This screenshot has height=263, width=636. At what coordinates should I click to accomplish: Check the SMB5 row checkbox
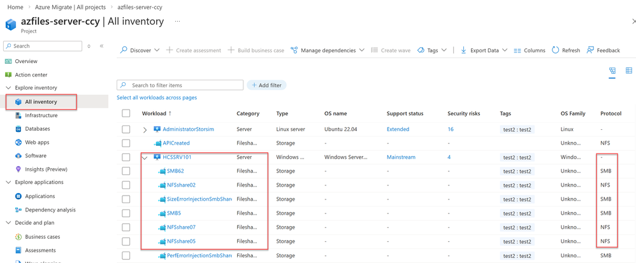point(126,213)
